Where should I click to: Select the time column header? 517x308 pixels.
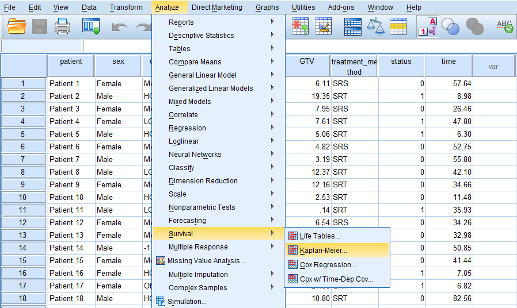click(x=448, y=66)
